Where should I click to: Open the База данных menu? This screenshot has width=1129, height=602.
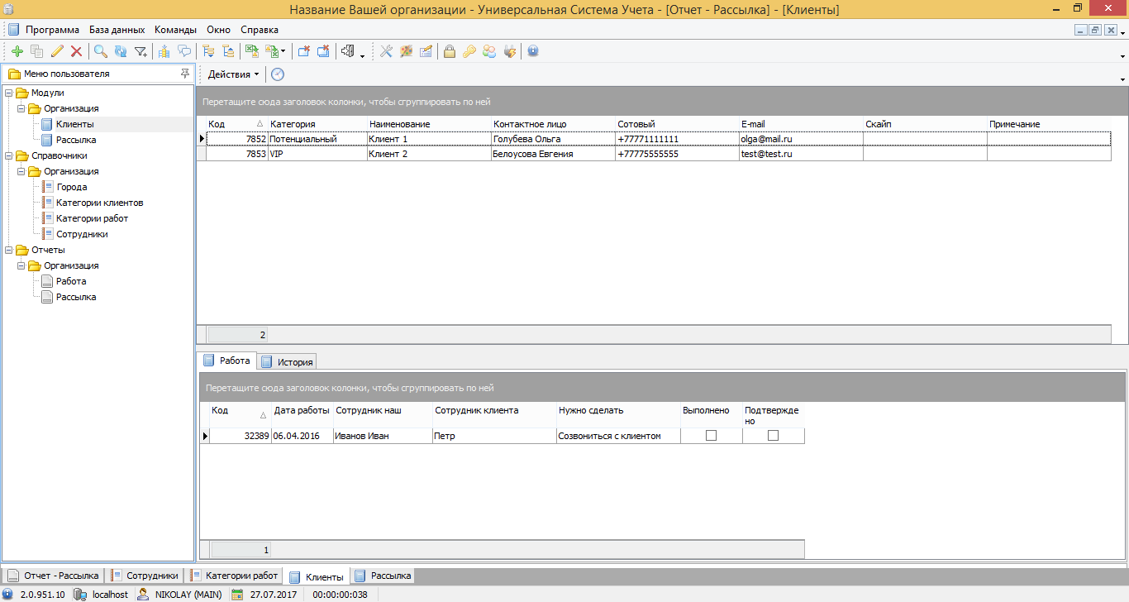pyautogui.click(x=117, y=29)
